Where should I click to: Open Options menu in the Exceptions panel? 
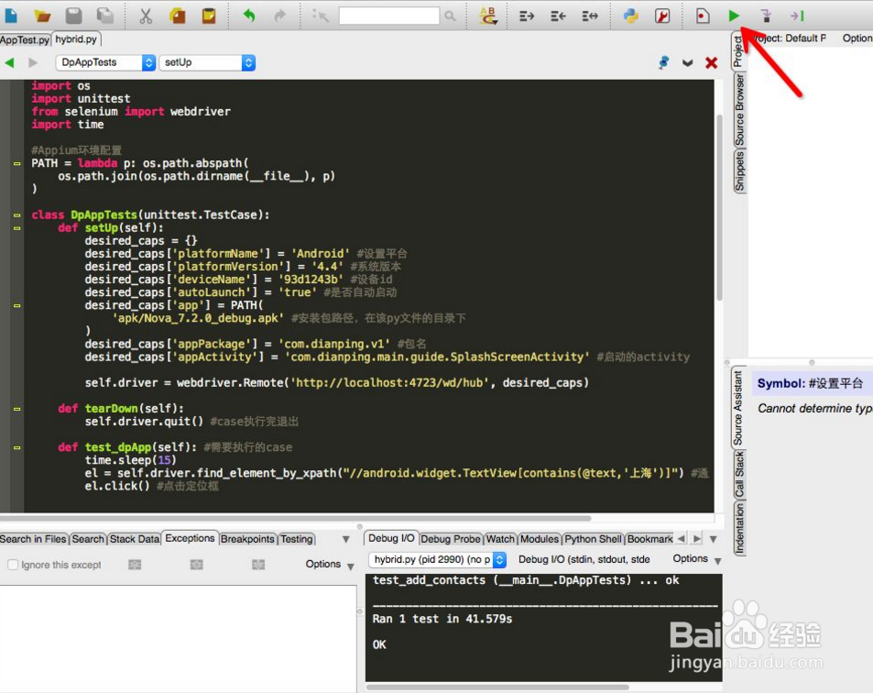point(329,564)
